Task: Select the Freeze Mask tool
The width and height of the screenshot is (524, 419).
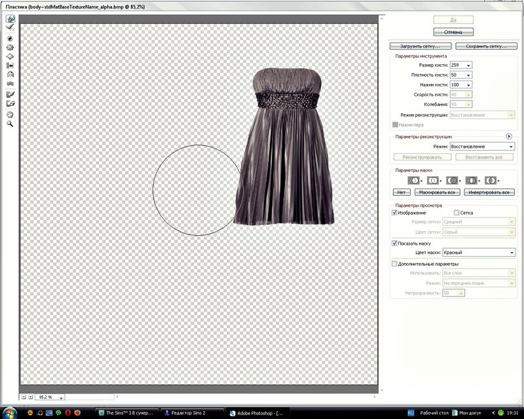Action: 10,94
